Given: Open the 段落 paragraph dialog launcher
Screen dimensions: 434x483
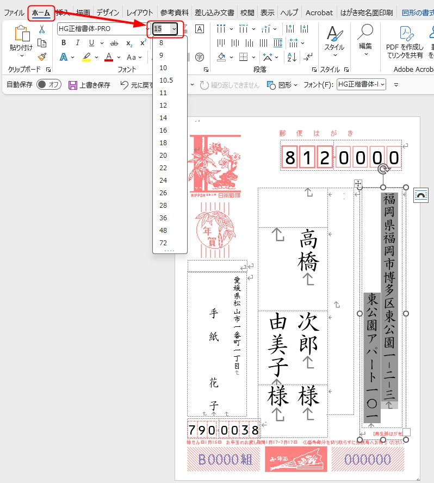Looking at the screenshot, I should pos(314,70).
